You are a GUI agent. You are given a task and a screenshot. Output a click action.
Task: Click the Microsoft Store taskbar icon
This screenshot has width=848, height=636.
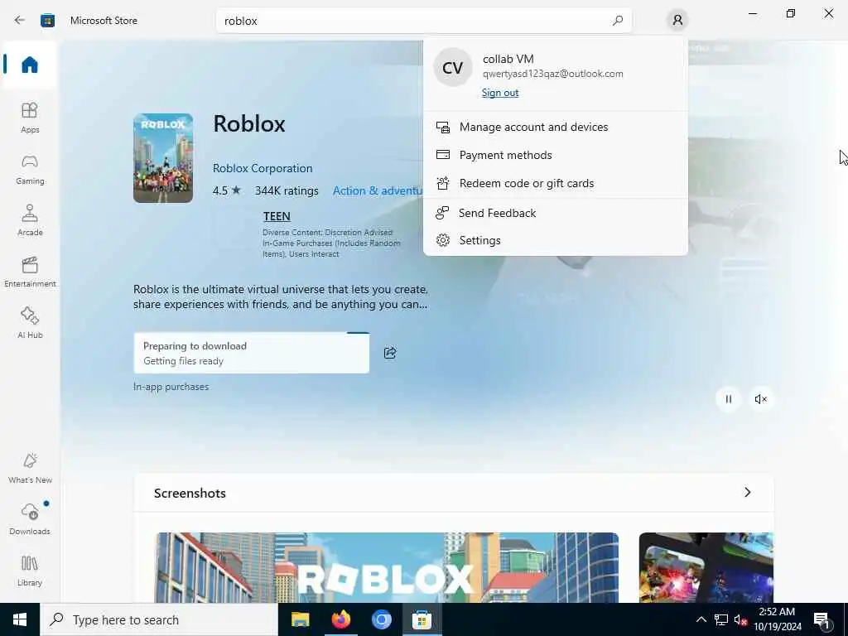[422, 619]
